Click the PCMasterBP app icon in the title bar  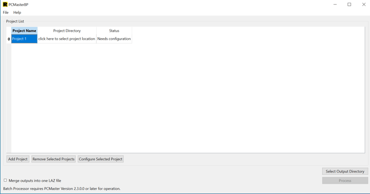(5, 4)
